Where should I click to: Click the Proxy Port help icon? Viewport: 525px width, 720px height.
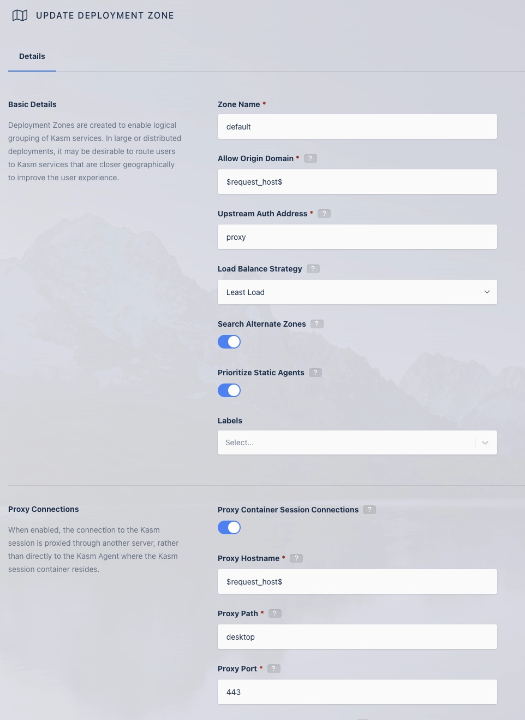click(x=274, y=669)
